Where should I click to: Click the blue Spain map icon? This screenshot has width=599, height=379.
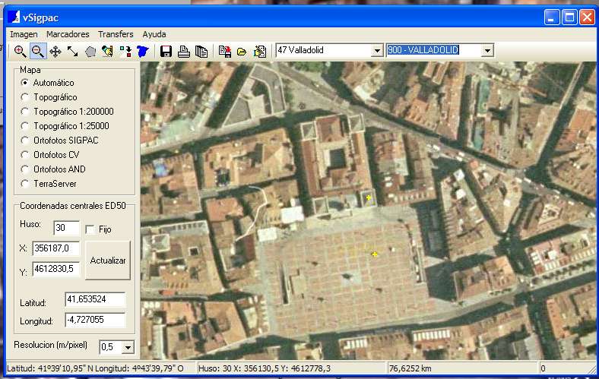tap(142, 51)
